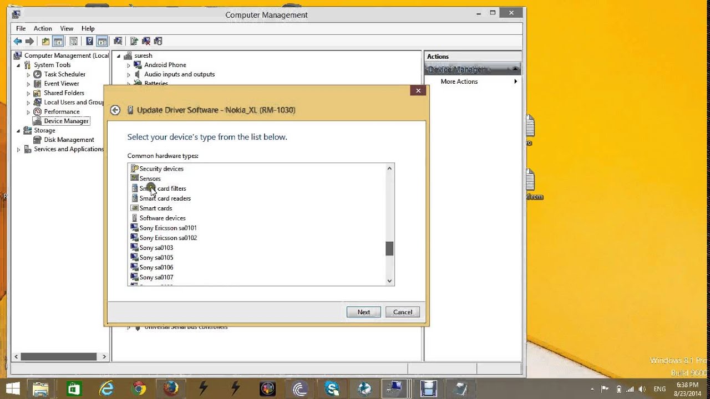The image size is (710, 399).
Task: Expand Task Scheduler tree node
Action: pyautogui.click(x=28, y=74)
